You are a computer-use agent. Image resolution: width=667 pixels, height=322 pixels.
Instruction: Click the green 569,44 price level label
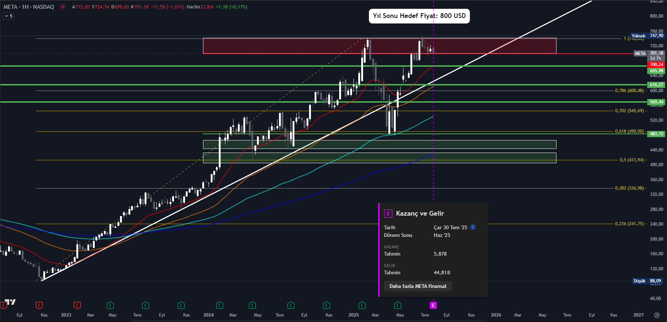pos(656,102)
